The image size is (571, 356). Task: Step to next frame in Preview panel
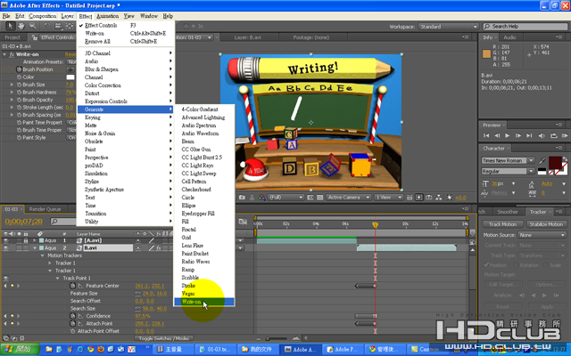(x=518, y=135)
